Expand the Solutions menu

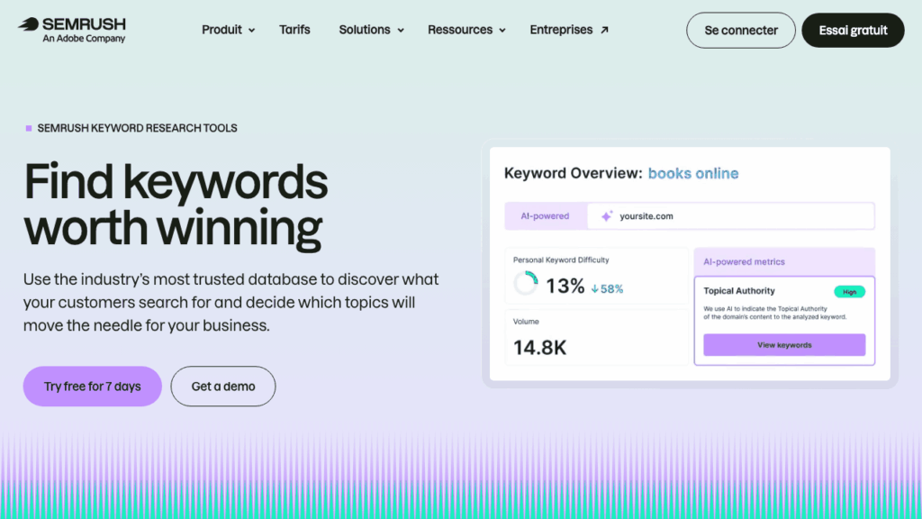371,30
